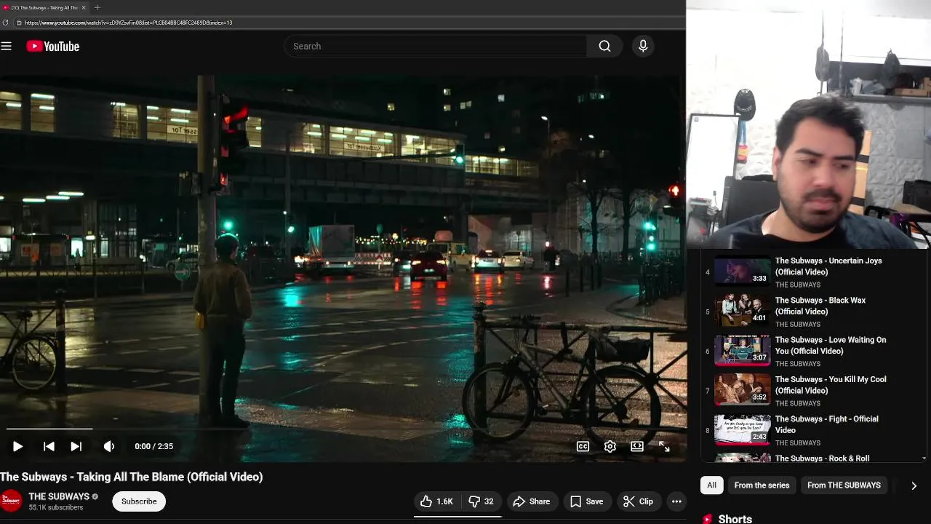The image size is (931, 524).
Task: Focus the YouTube search field
Action: point(435,46)
